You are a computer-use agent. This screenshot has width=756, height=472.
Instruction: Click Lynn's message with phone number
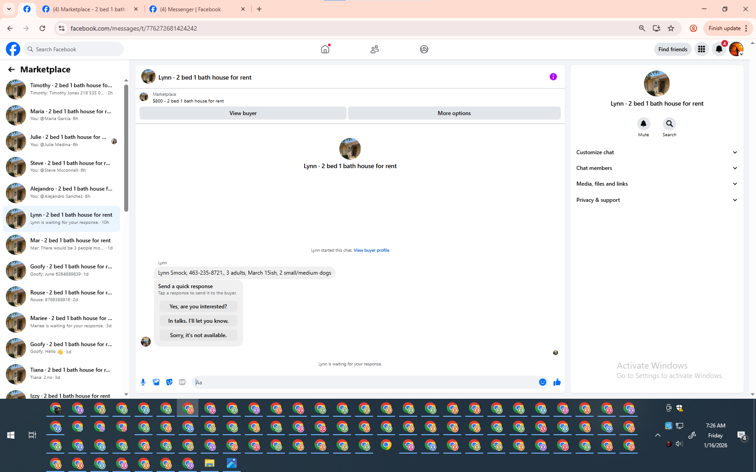(245, 273)
